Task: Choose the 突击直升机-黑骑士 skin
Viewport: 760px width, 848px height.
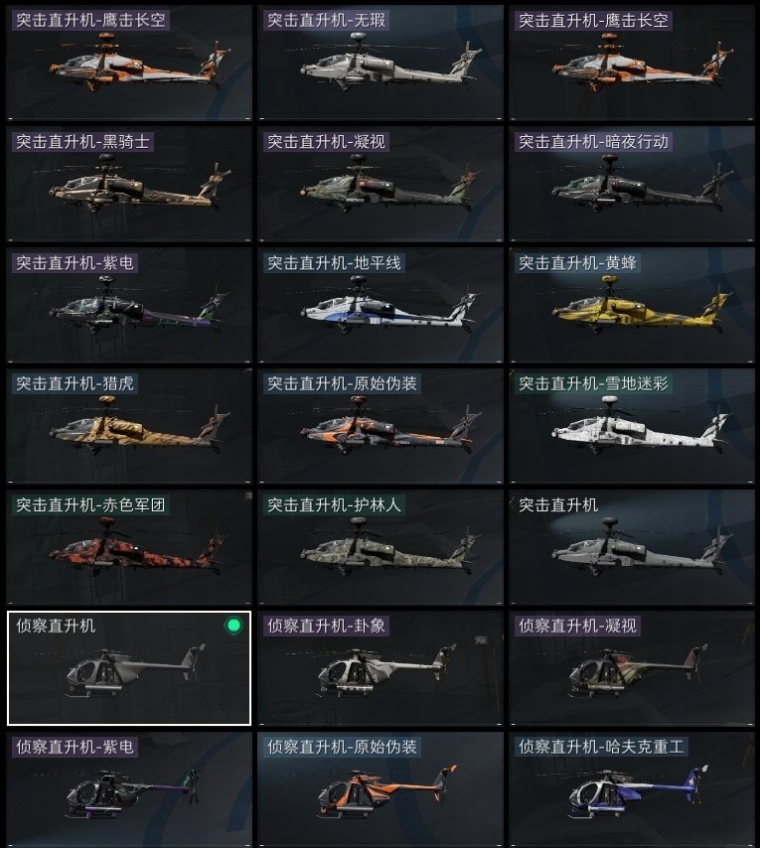Action: pyautogui.click(x=129, y=184)
